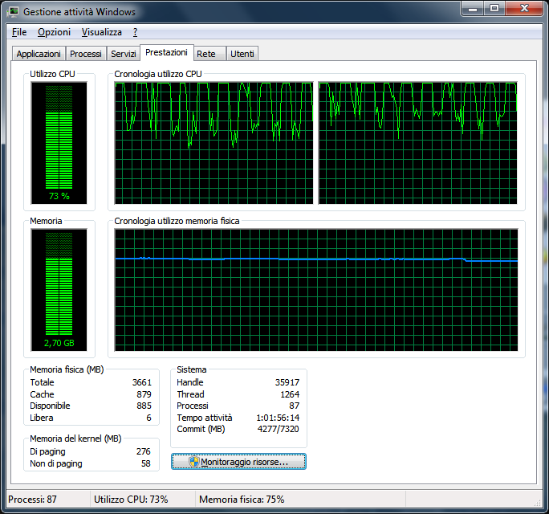Switch to the Processi tab
This screenshot has width=549, height=514.
click(x=86, y=54)
